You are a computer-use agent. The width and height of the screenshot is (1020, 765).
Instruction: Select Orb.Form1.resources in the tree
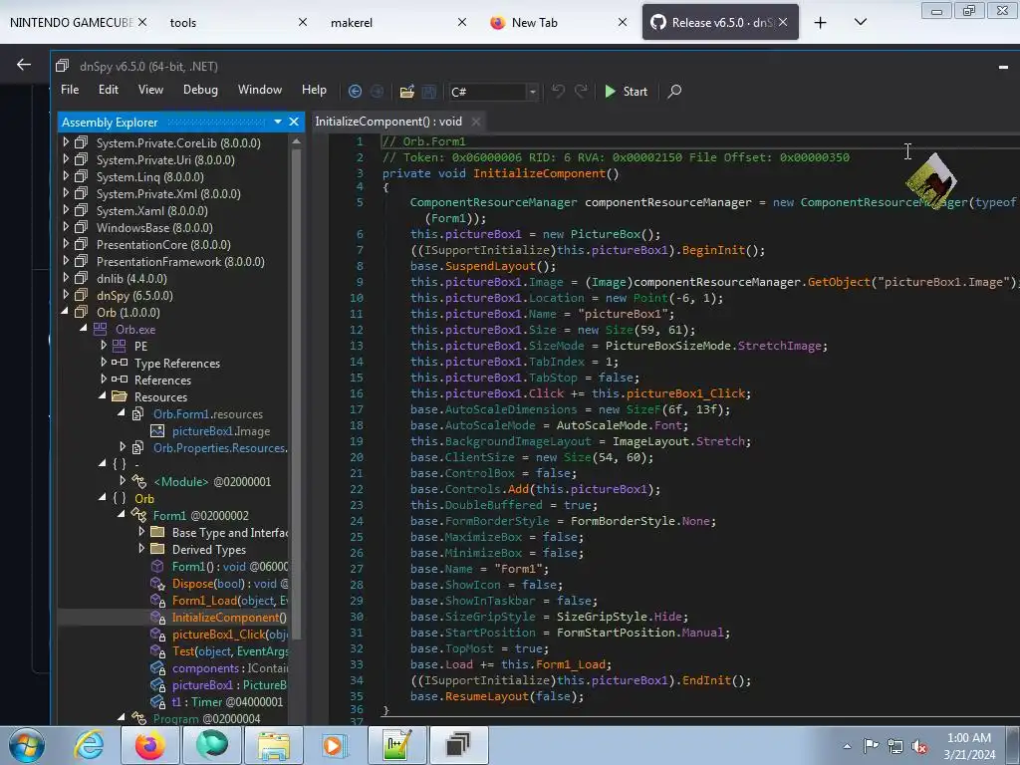[207, 414]
